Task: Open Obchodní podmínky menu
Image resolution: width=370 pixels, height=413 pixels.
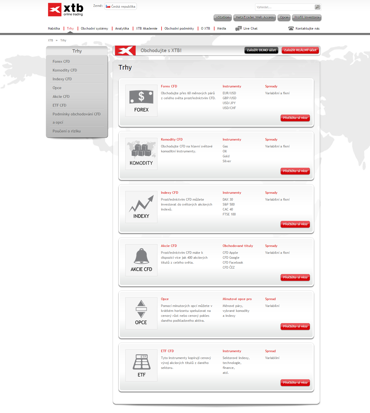Action: [179, 29]
